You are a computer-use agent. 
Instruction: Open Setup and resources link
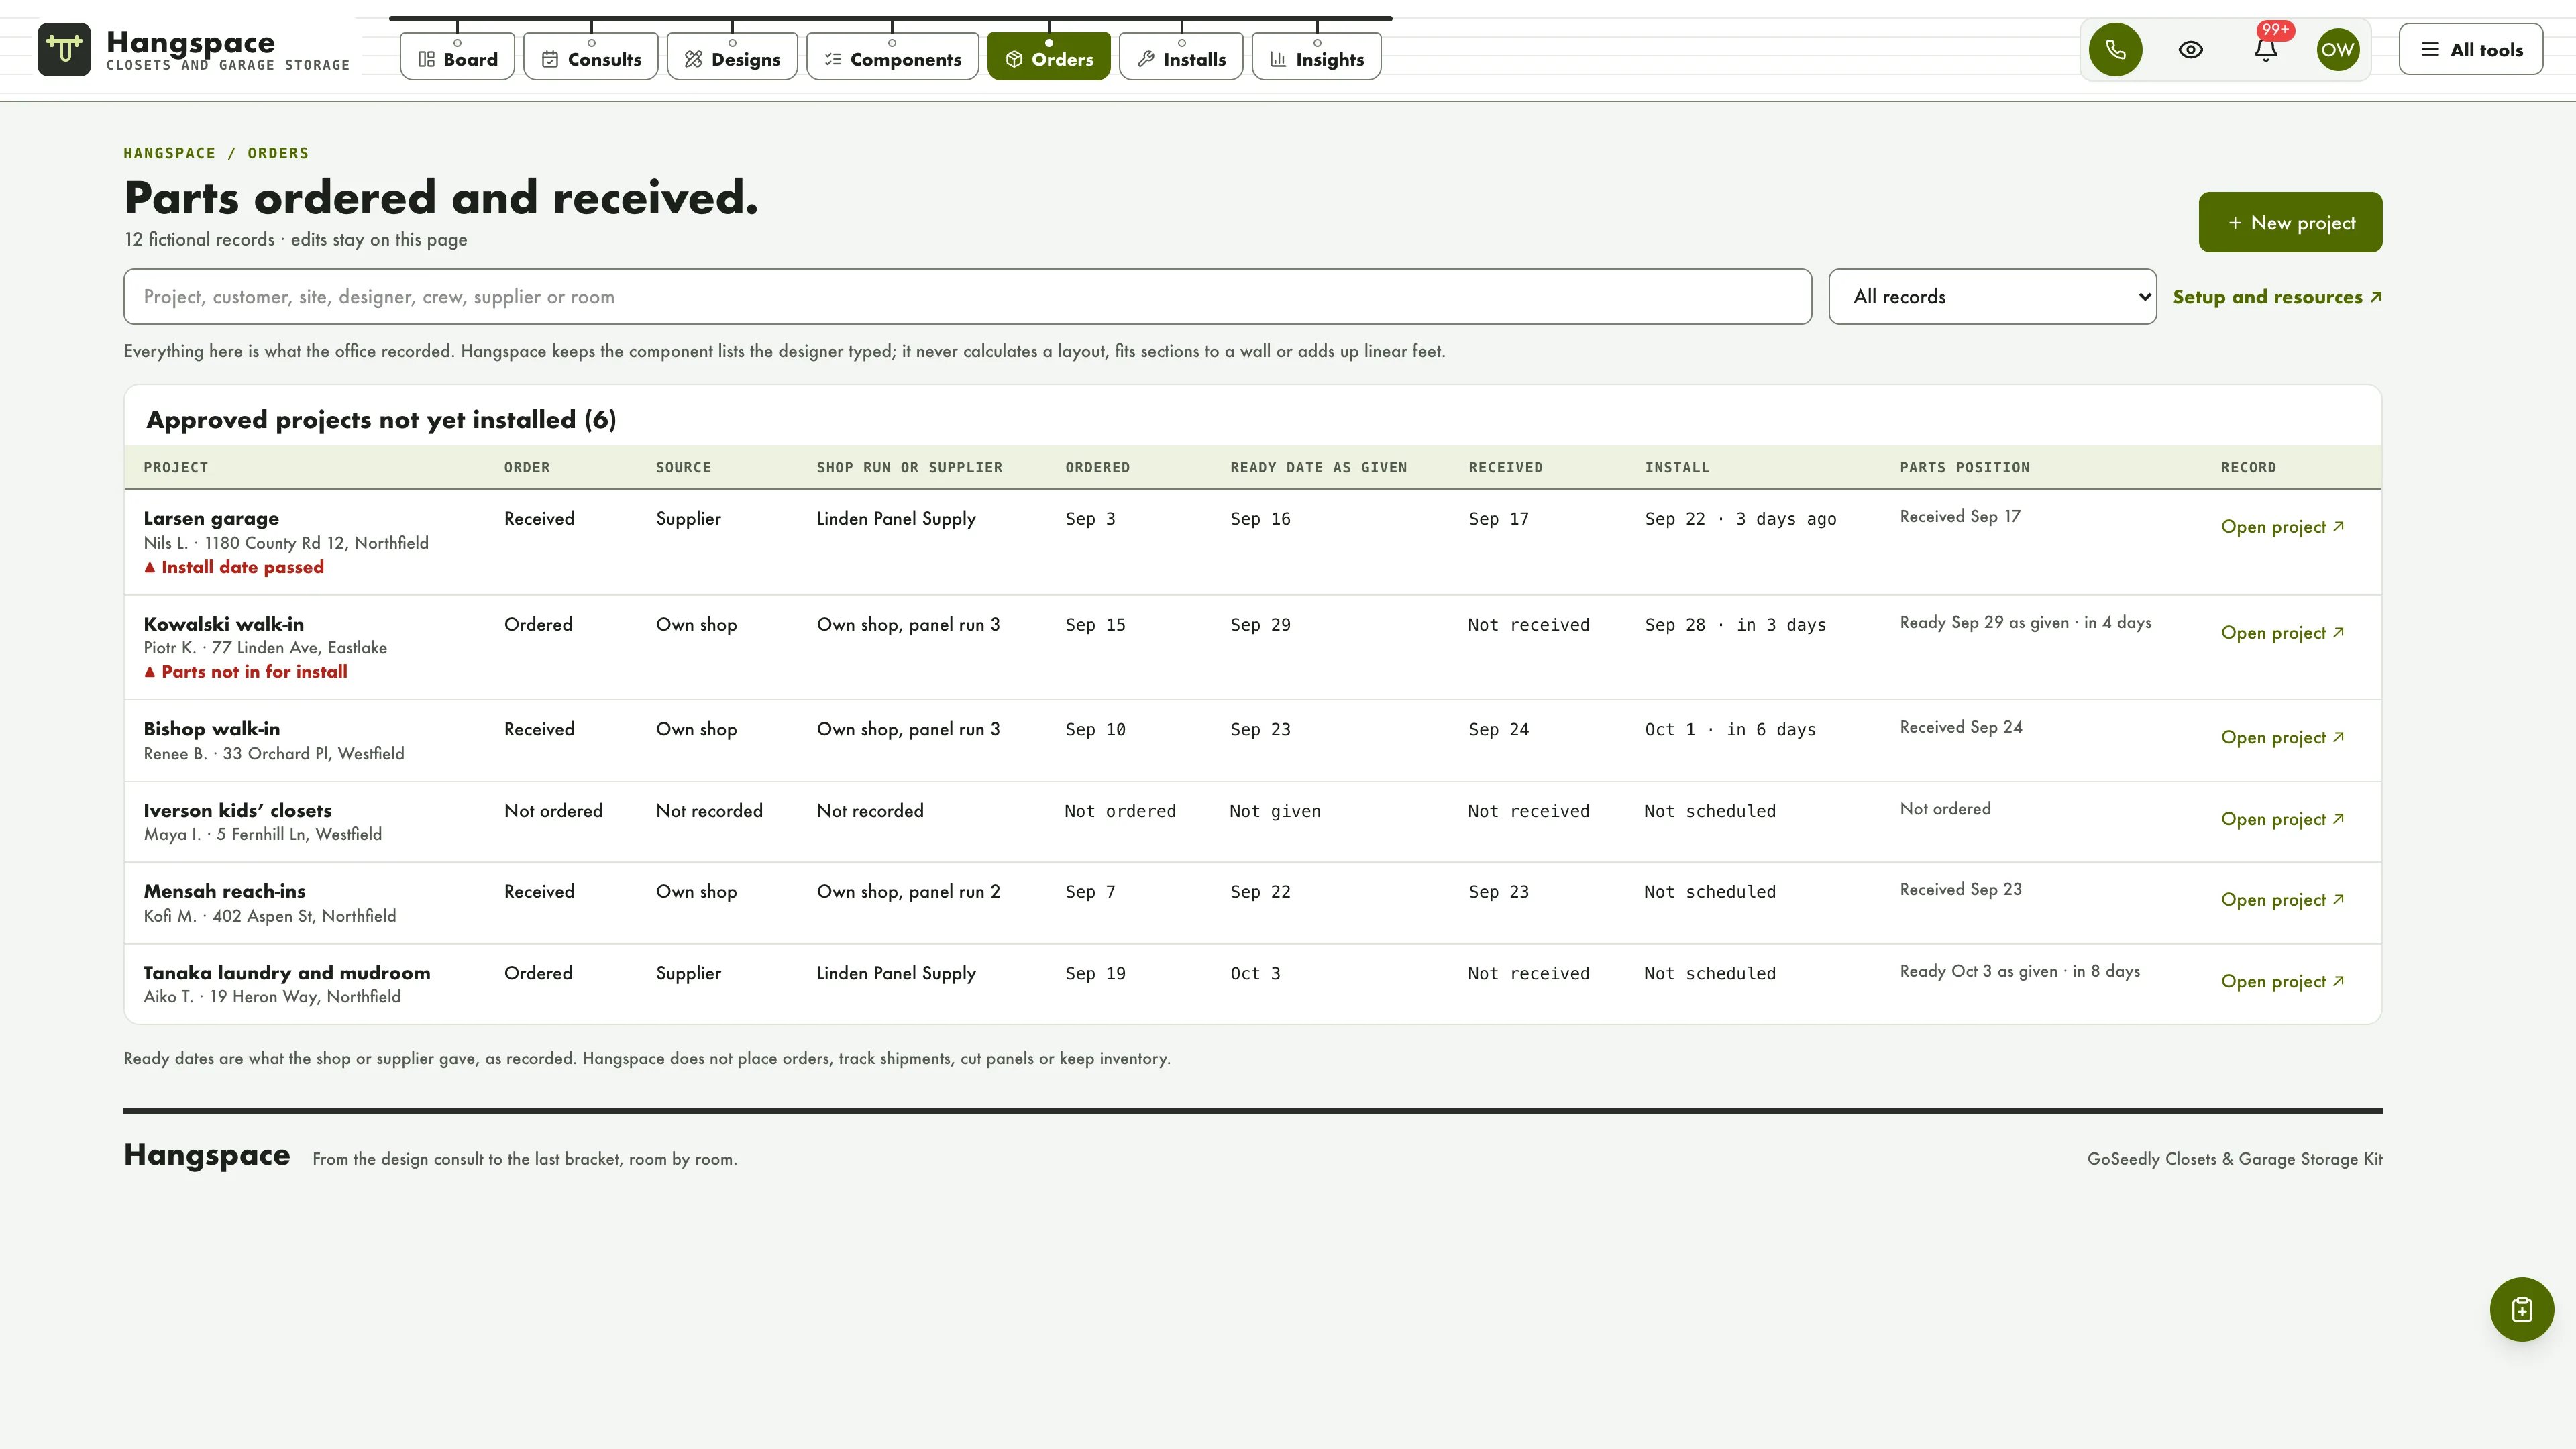click(x=2277, y=297)
